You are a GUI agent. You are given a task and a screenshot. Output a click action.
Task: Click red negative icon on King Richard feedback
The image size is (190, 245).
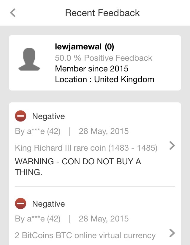coord(20,116)
